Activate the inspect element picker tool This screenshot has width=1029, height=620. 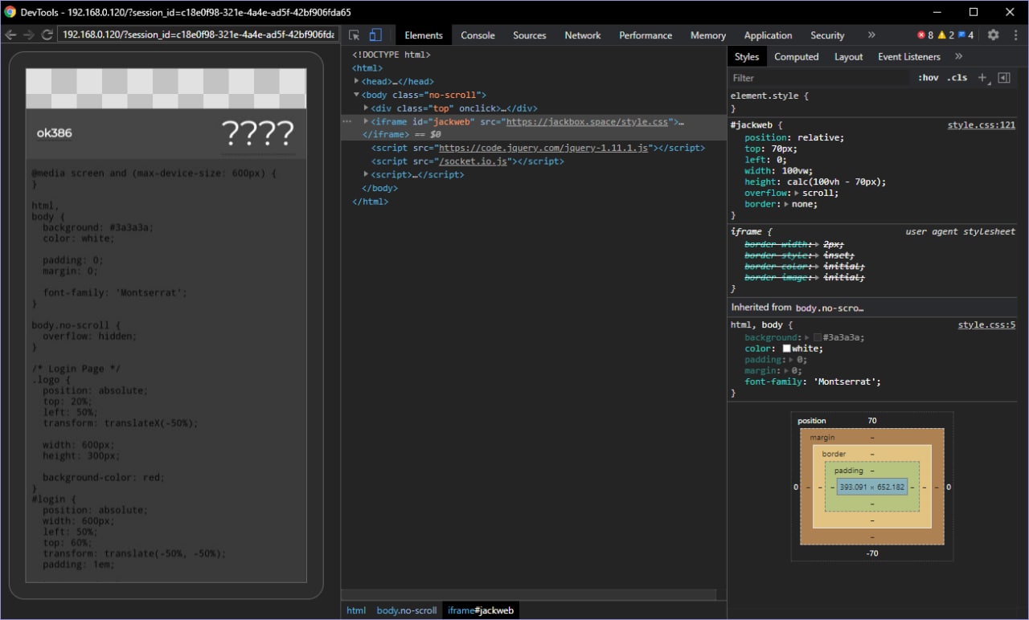354,35
